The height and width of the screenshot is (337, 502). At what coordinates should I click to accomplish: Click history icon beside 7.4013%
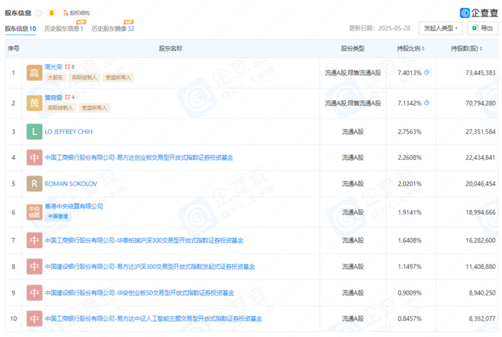click(427, 72)
